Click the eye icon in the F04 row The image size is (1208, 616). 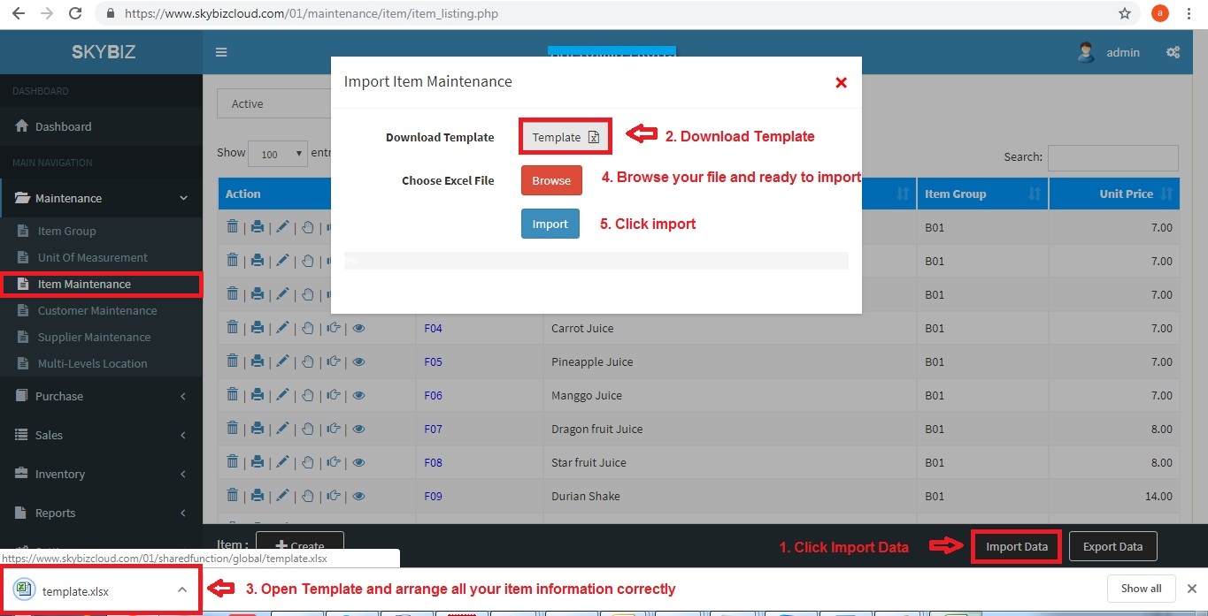(359, 328)
